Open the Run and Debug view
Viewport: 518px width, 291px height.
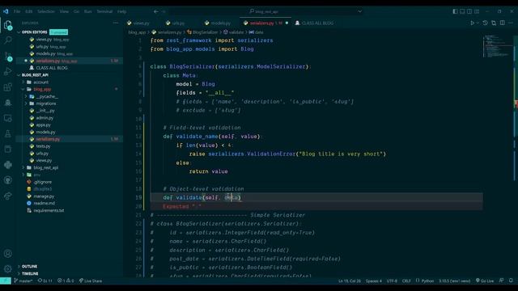coord(8,71)
